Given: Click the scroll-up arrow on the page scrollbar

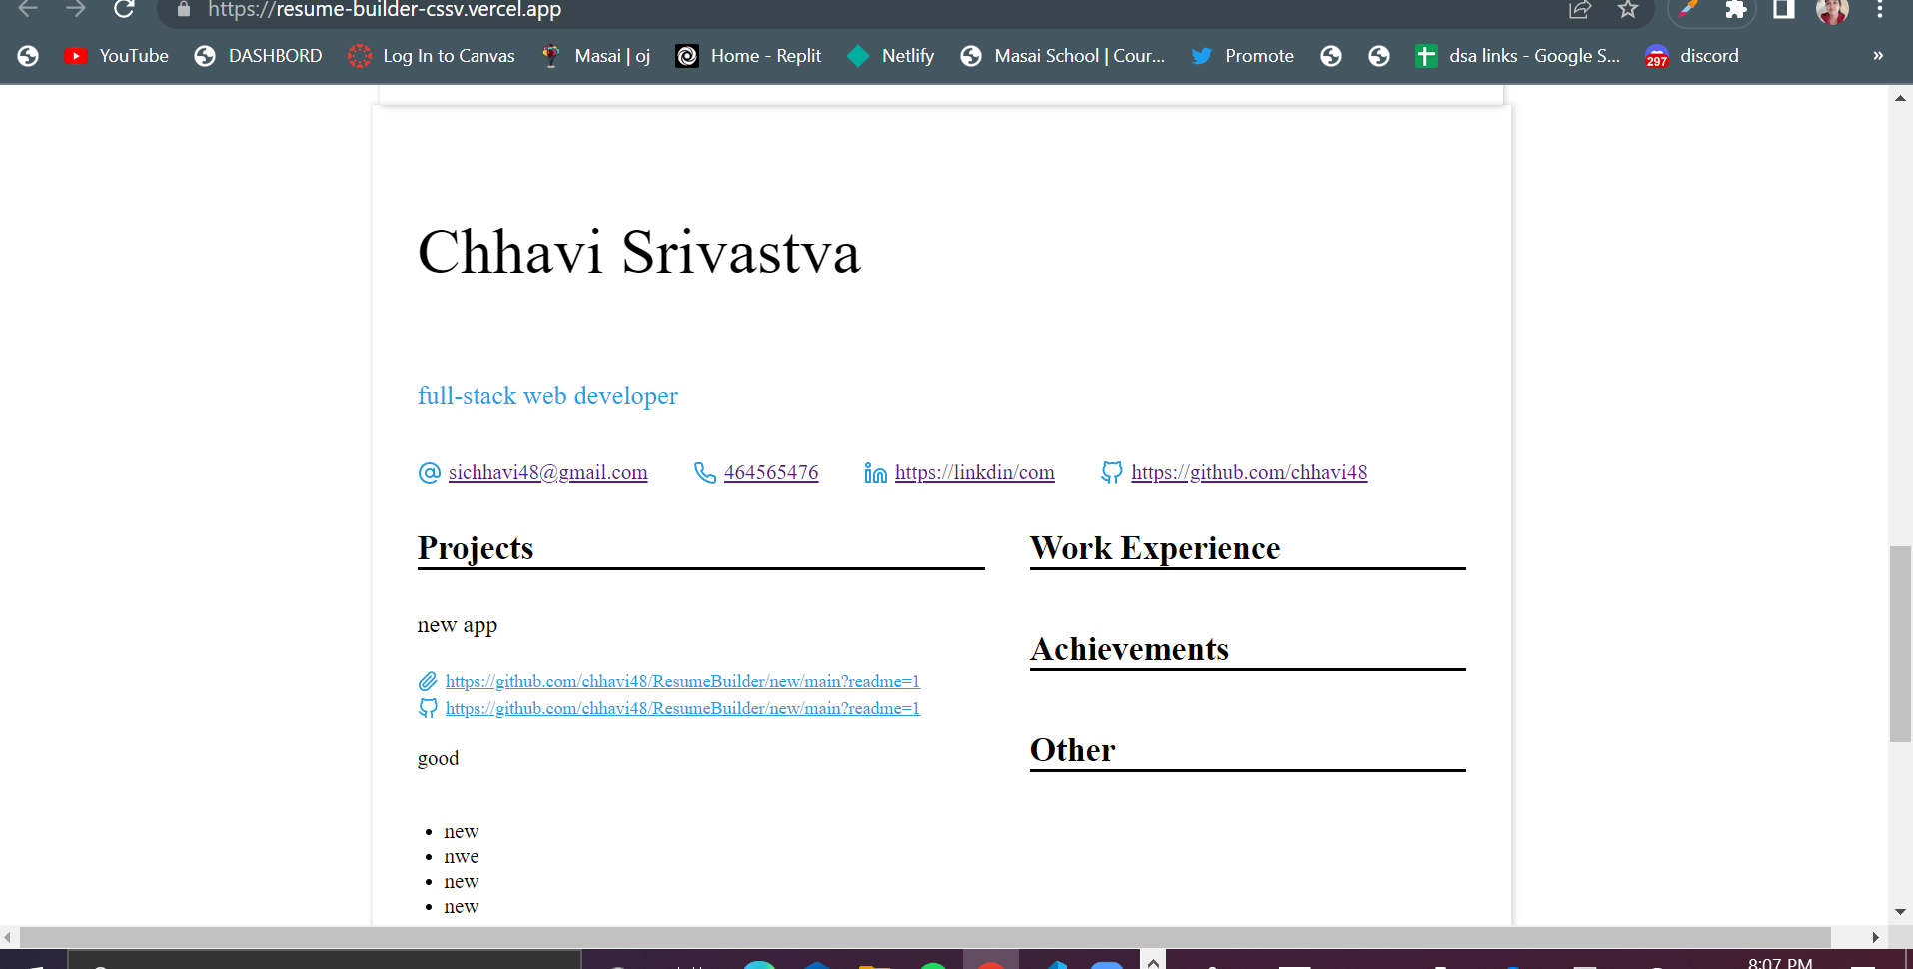Looking at the screenshot, I should click(1898, 97).
